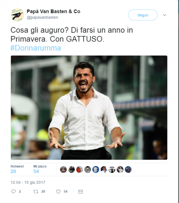The width and height of the screenshot is (179, 203).
Task: View the Retweet 20 count list
Action: [x=17, y=169]
